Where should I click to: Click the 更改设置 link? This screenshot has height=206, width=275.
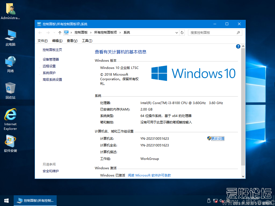tap(218, 138)
